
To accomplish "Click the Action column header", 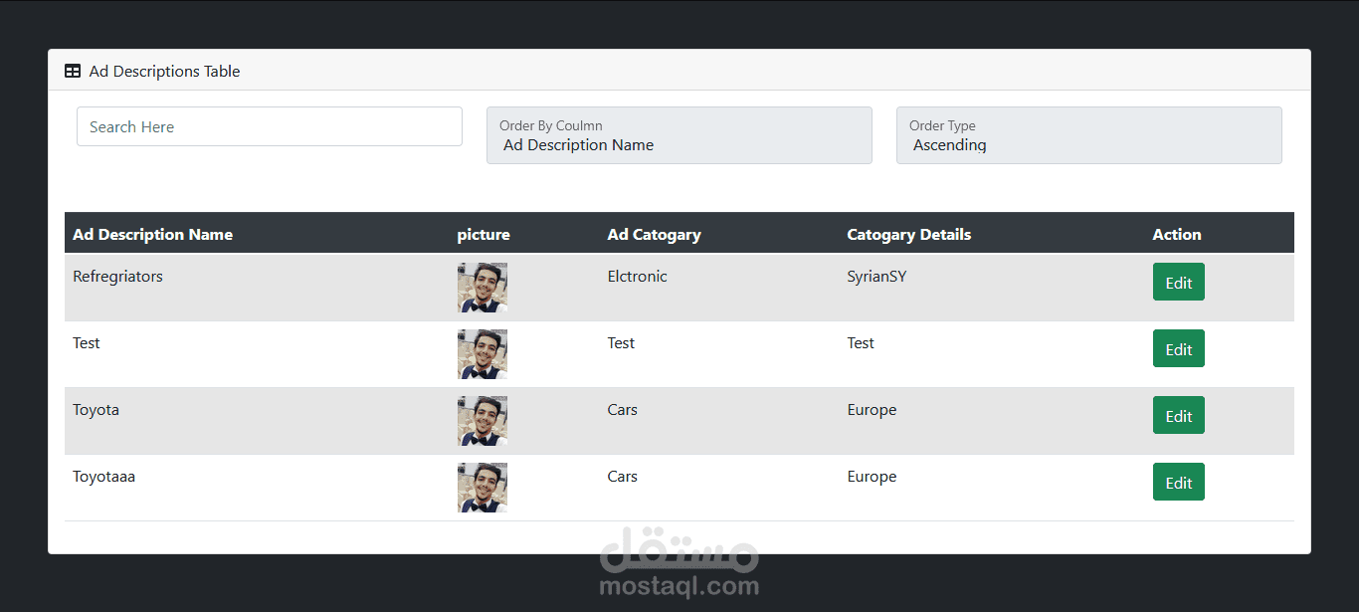I will [x=1177, y=235].
